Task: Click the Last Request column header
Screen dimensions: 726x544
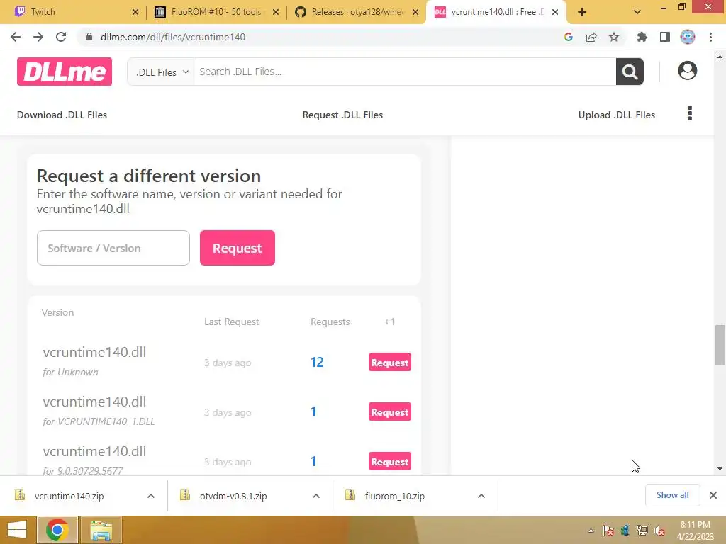Action: click(x=232, y=322)
